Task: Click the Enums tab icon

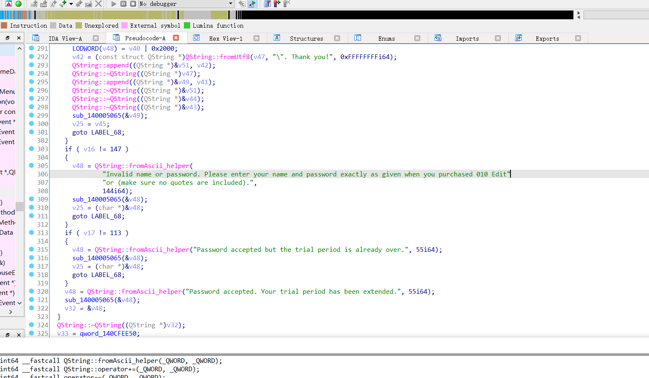Action: pos(358,38)
